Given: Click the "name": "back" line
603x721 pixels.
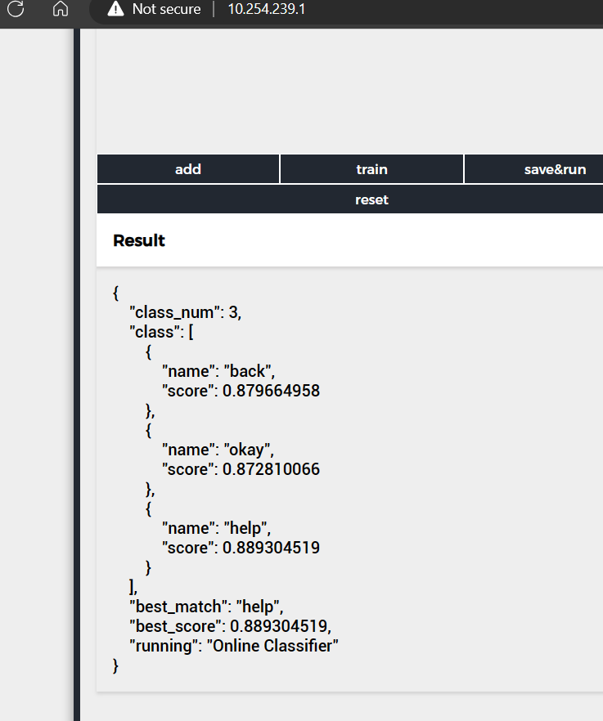Looking at the screenshot, I should point(218,371).
